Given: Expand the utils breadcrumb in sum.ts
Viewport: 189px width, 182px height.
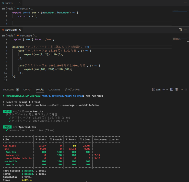Looking at the screenshot, I should tap(11, 9).
